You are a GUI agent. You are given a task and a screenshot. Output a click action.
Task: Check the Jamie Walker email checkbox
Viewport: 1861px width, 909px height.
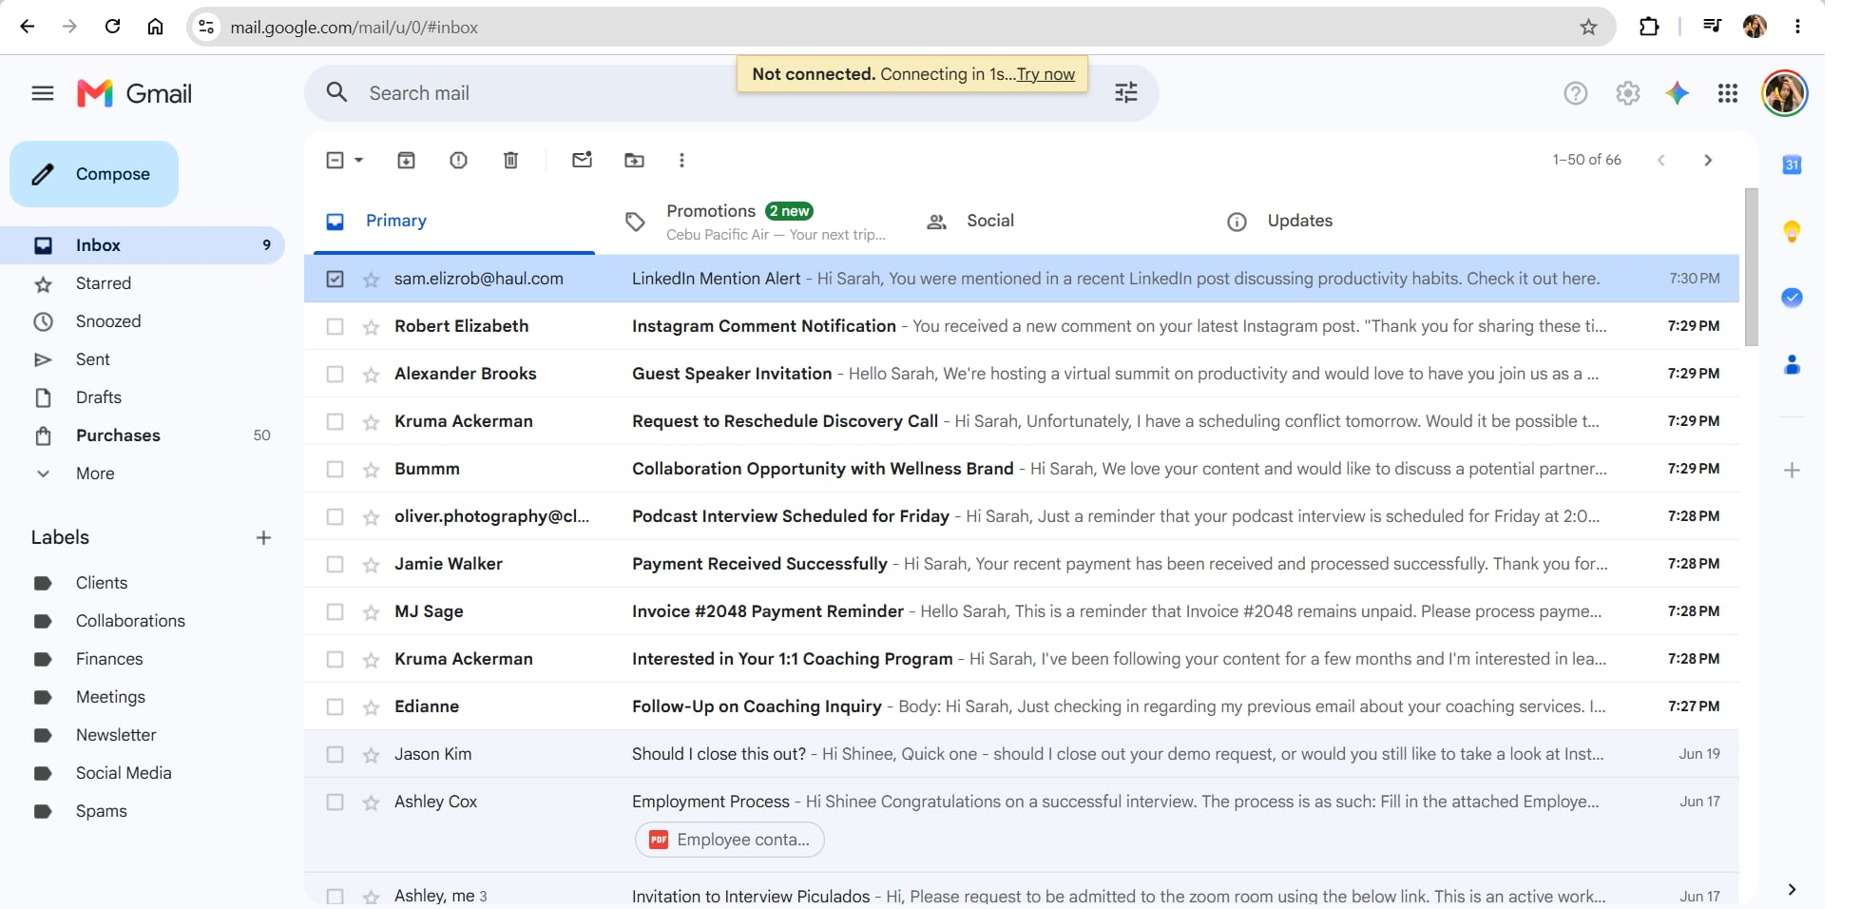[x=335, y=565]
